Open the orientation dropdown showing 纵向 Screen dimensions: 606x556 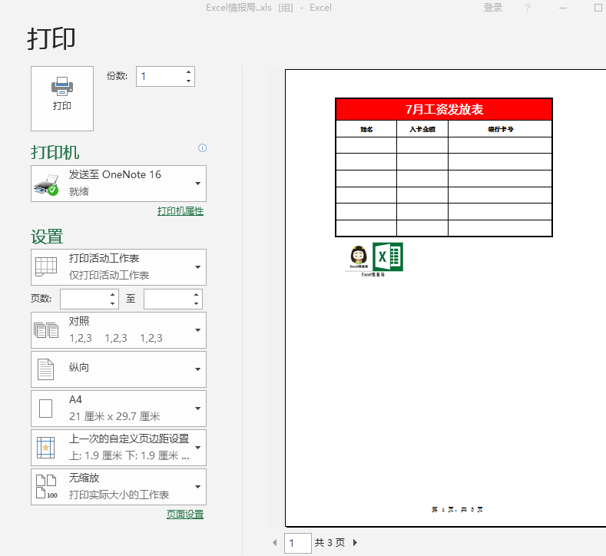point(118,369)
